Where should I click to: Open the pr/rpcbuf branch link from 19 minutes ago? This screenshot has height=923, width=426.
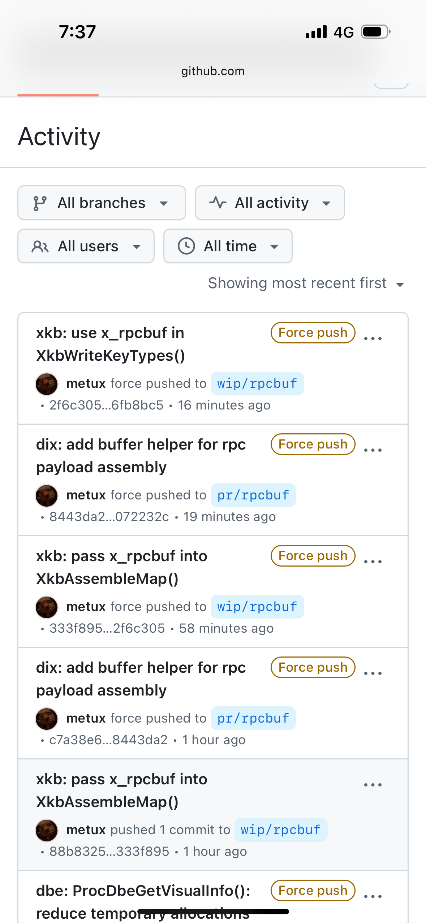253,495
